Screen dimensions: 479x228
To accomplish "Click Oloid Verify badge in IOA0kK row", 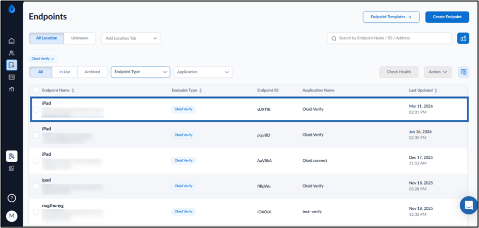I will pos(183,211).
